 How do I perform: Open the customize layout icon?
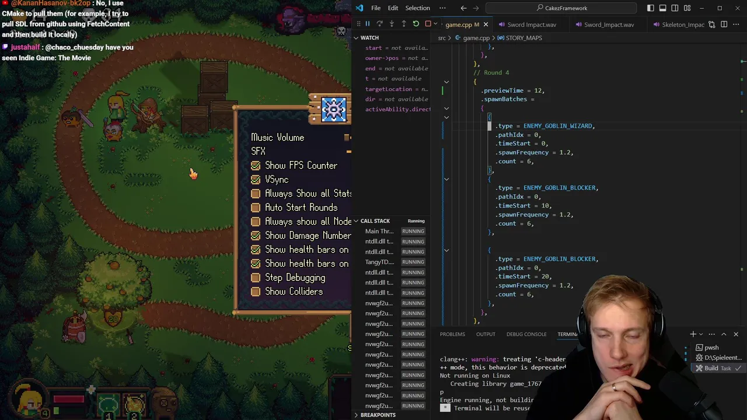pyautogui.click(x=687, y=8)
